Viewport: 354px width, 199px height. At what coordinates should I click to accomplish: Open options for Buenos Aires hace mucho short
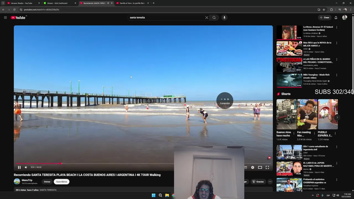tap(294, 133)
